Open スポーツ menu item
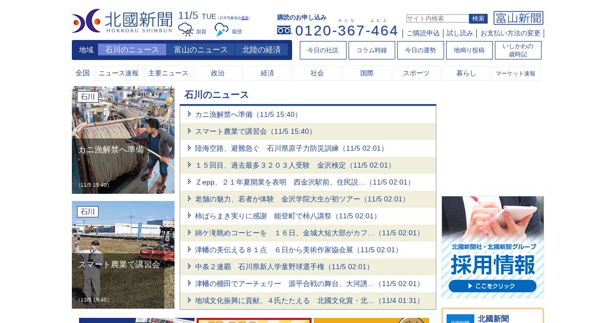Image resolution: width=616 pixels, height=323 pixels. pos(416,73)
